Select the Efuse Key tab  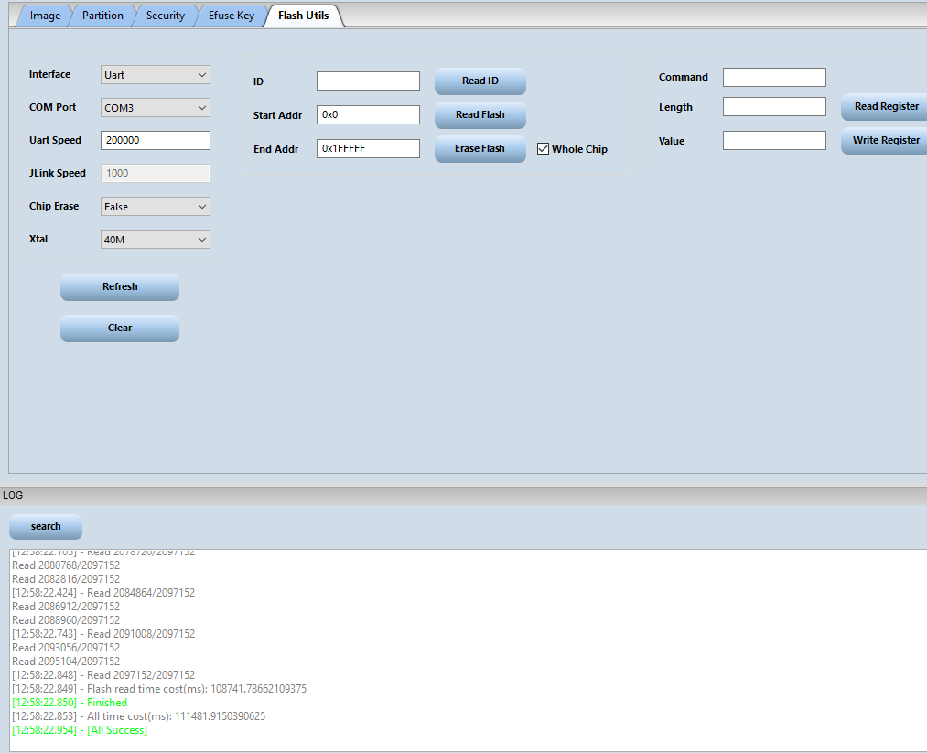[232, 16]
